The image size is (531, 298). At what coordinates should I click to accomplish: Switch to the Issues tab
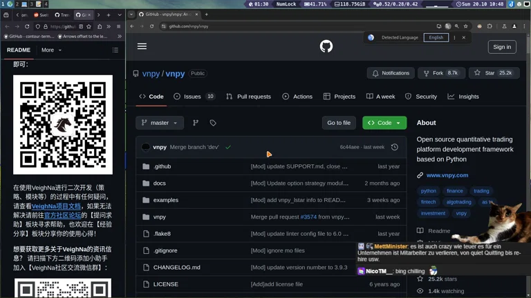click(x=194, y=97)
